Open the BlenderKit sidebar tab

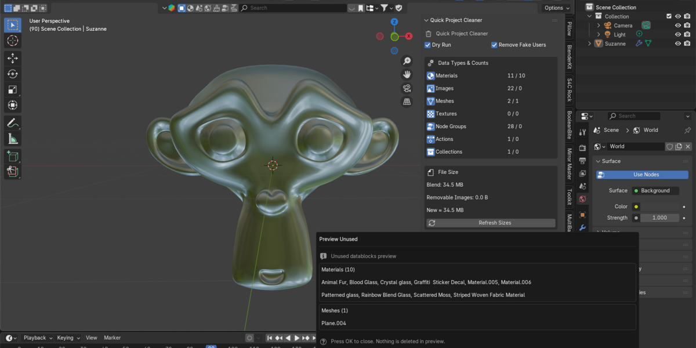(x=570, y=57)
